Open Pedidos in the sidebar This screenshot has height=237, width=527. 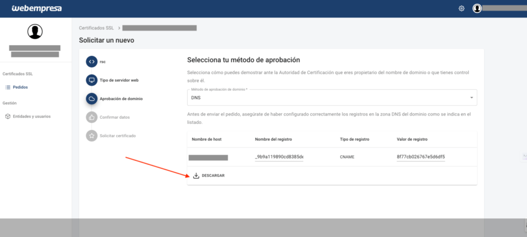coord(20,87)
